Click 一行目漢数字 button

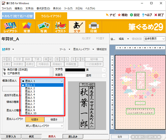tap(94, 64)
